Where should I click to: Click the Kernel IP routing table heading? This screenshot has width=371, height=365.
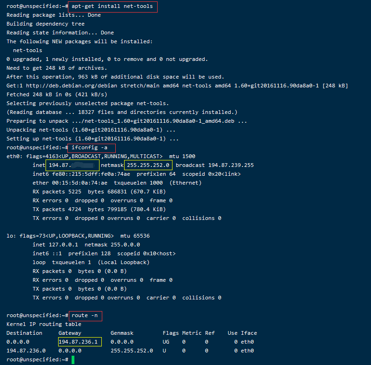[44, 324]
